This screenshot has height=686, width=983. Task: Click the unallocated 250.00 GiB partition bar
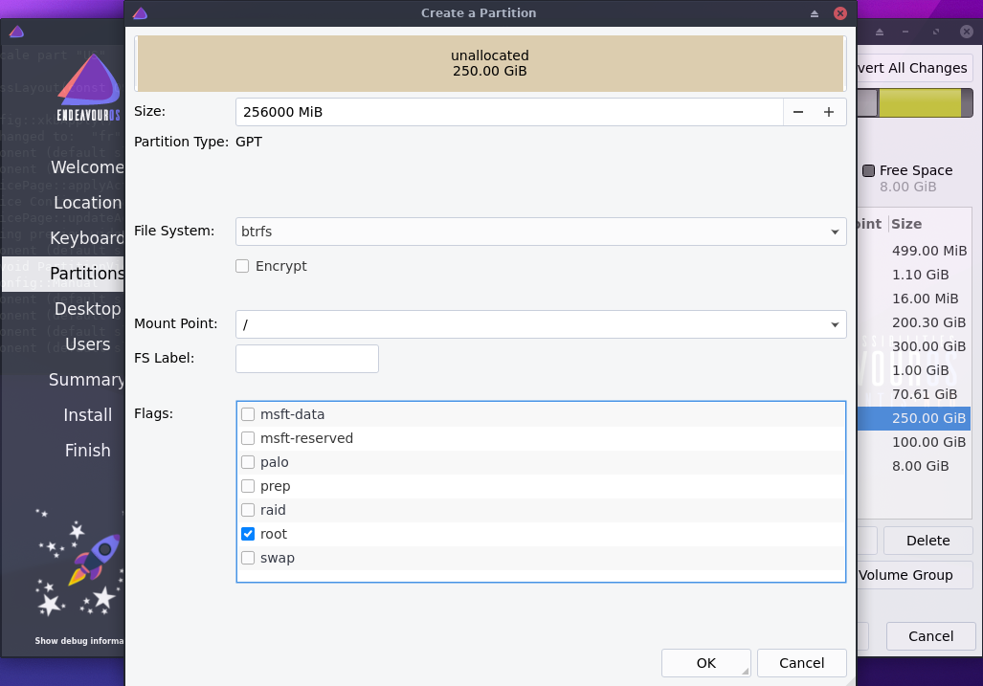[489, 63]
